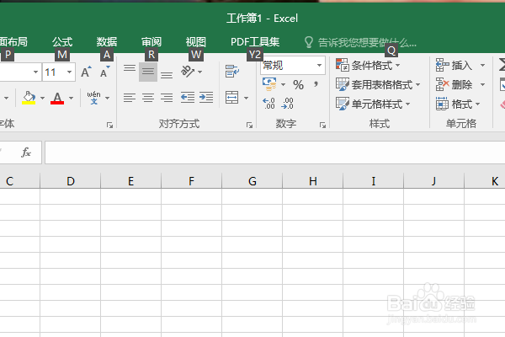505x337 pixels.
Task: Open the text orientation tool
Action: coord(188,72)
